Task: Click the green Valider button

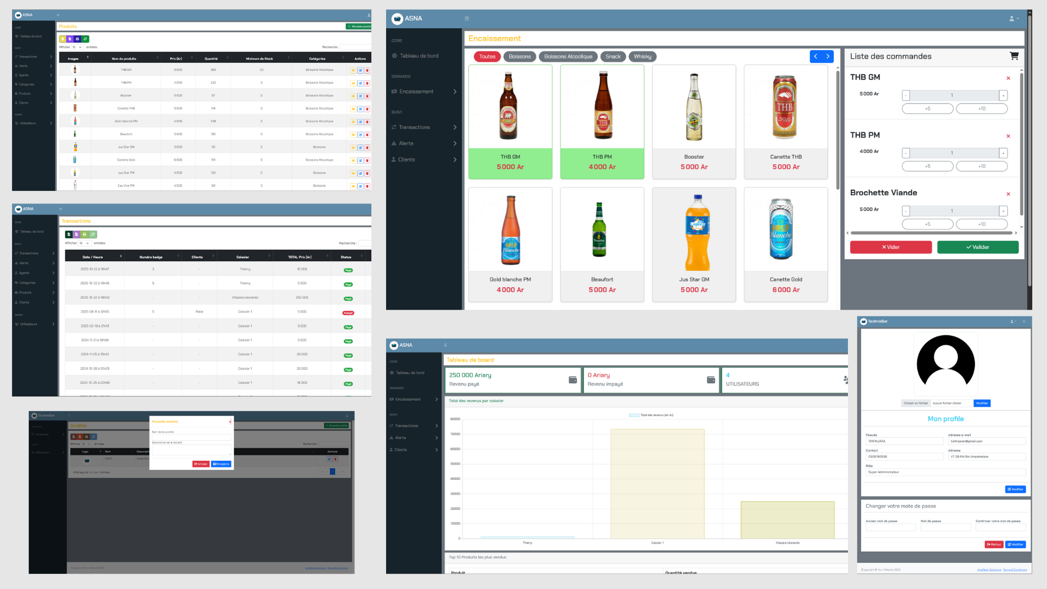Action: 977,247
